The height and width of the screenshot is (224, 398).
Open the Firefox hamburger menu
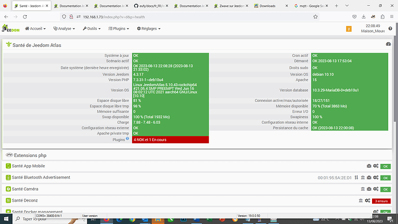[x=392, y=17]
